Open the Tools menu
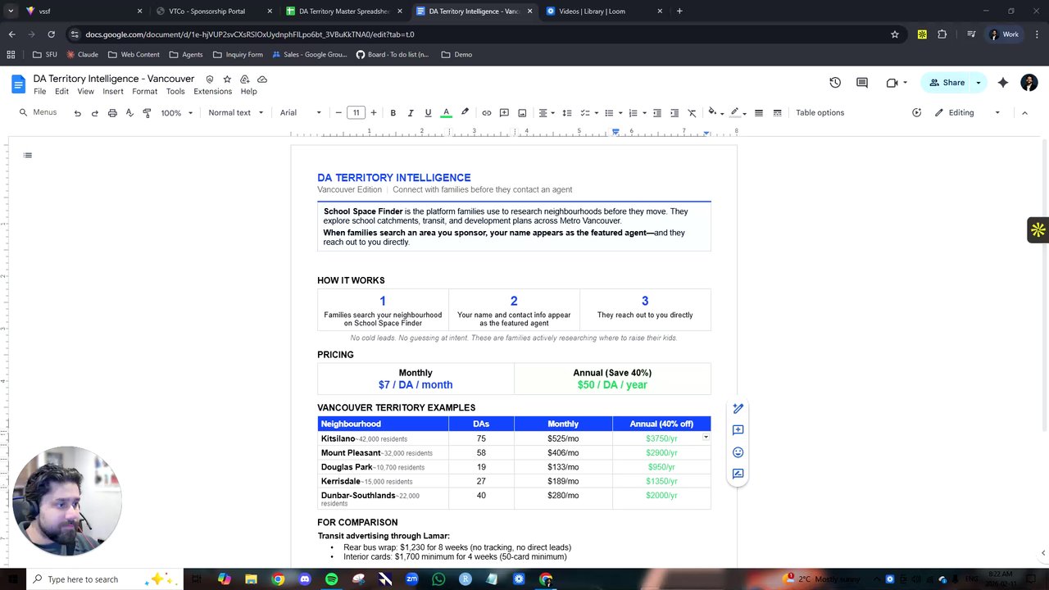Screen dimensions: 1049x590 click(x=175, y=92)
